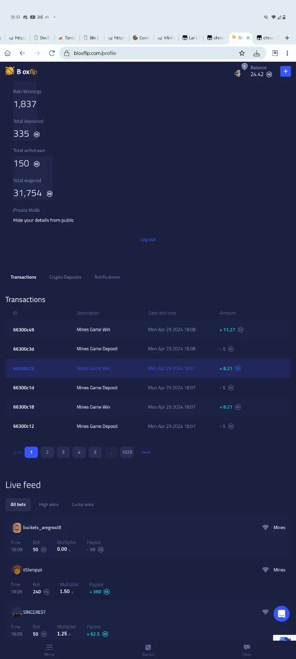Click Mines diamond icon on iiSlxmpyii row
This screenshot has height=659, width=296.
tap(265, 570)
